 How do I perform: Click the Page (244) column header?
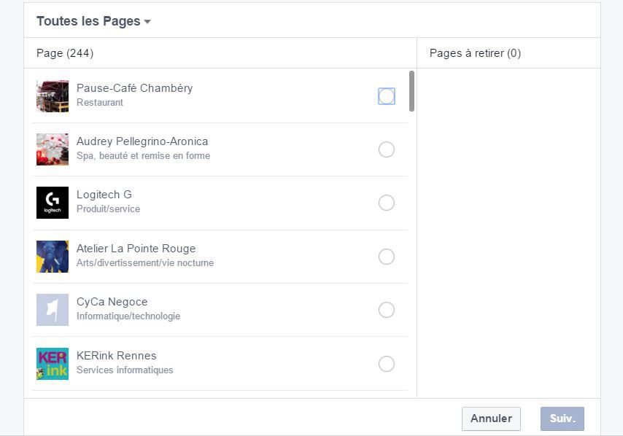[64, 52]
